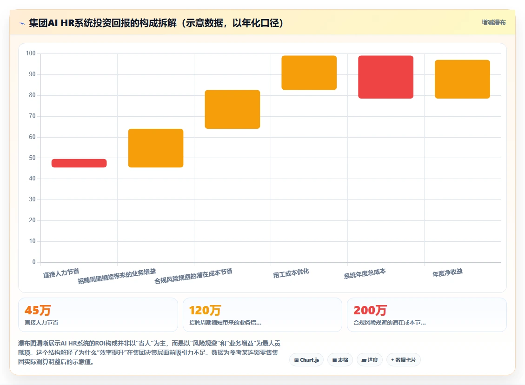Open the 120万 data card
The image size is (525, 385).
click(262, 315)
